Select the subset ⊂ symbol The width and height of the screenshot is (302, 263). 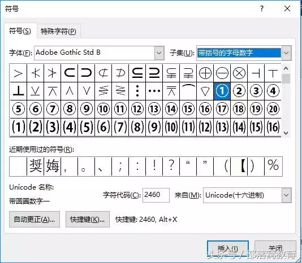point(70,73)
